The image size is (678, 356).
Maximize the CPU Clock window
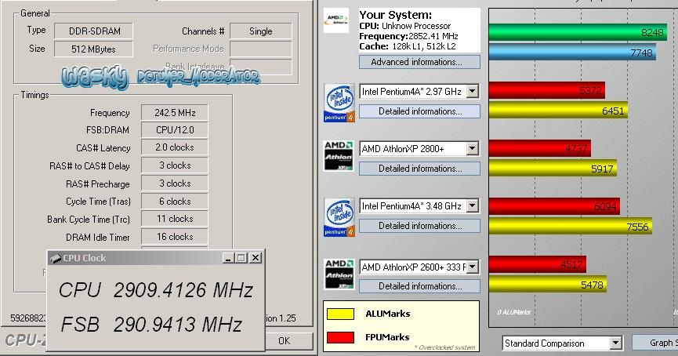pyautogui.click(x=241, y=258)
